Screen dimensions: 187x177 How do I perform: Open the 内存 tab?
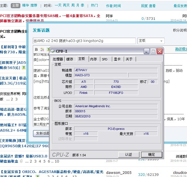94,59
